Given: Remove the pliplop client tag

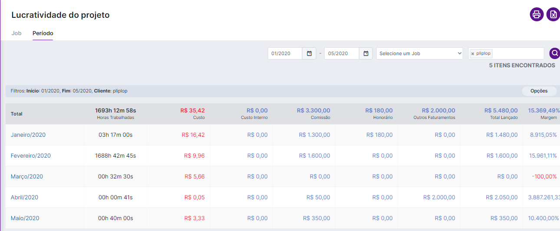Looking at the screenshot, I should pyautogui.click(x=473, y=54).
